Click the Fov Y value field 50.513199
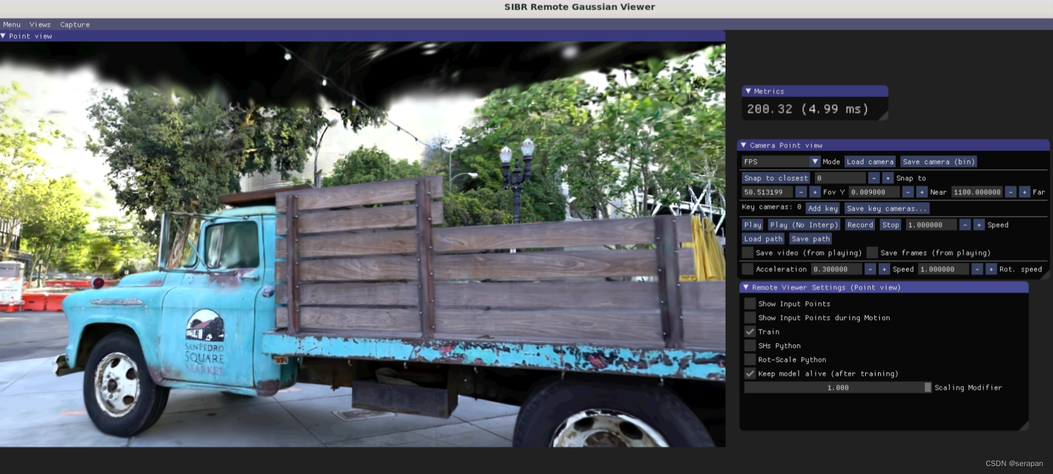The height and width of the screenshot is (474, 1053). 767,192
